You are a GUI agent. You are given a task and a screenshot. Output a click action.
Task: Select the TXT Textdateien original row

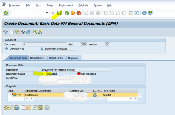(72, 95)
